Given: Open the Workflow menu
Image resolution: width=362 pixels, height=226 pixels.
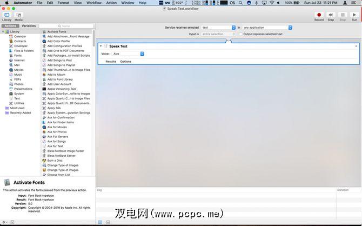Looking at the screenshot, I should coord(93,3).
